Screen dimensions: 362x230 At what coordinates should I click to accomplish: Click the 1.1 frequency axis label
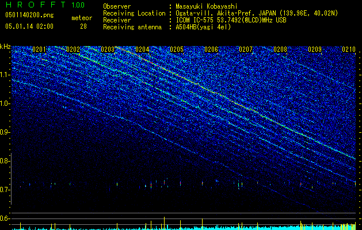(x=5, y=75)
